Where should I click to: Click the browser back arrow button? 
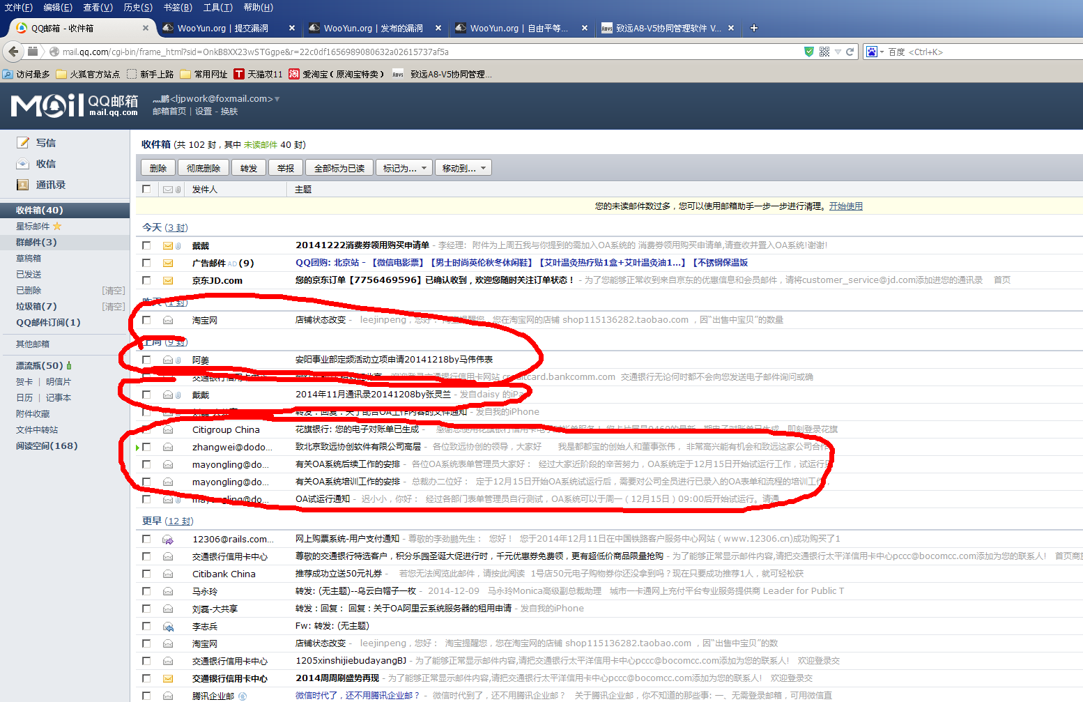click(13, 52)
